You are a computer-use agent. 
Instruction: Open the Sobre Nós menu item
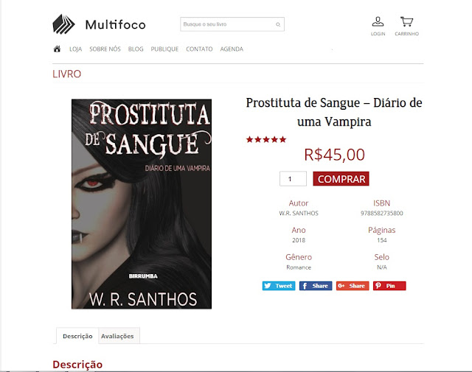105,49
